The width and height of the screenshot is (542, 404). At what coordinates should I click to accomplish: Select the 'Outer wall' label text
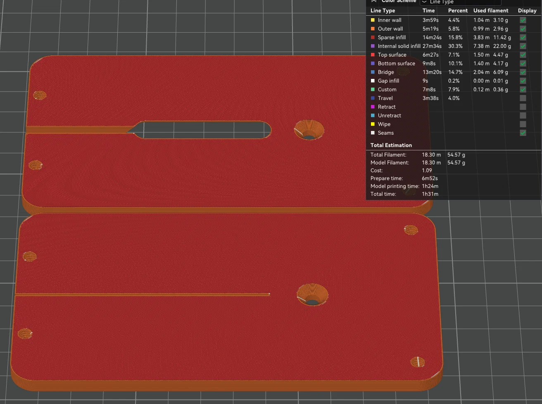click(390, 29)
